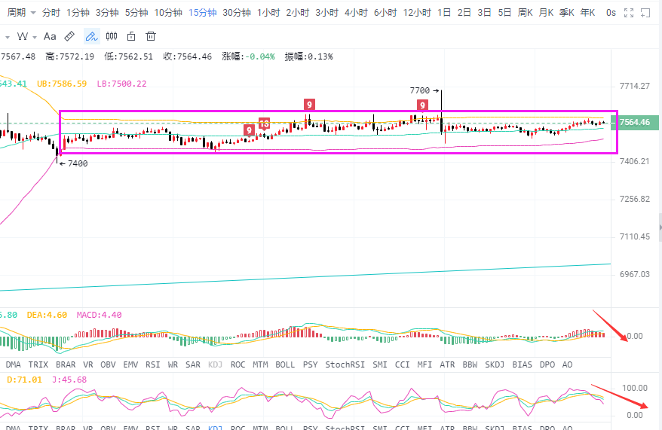
Task: Toggle the pen freehand drawing tool
Action: coord(92,37)
